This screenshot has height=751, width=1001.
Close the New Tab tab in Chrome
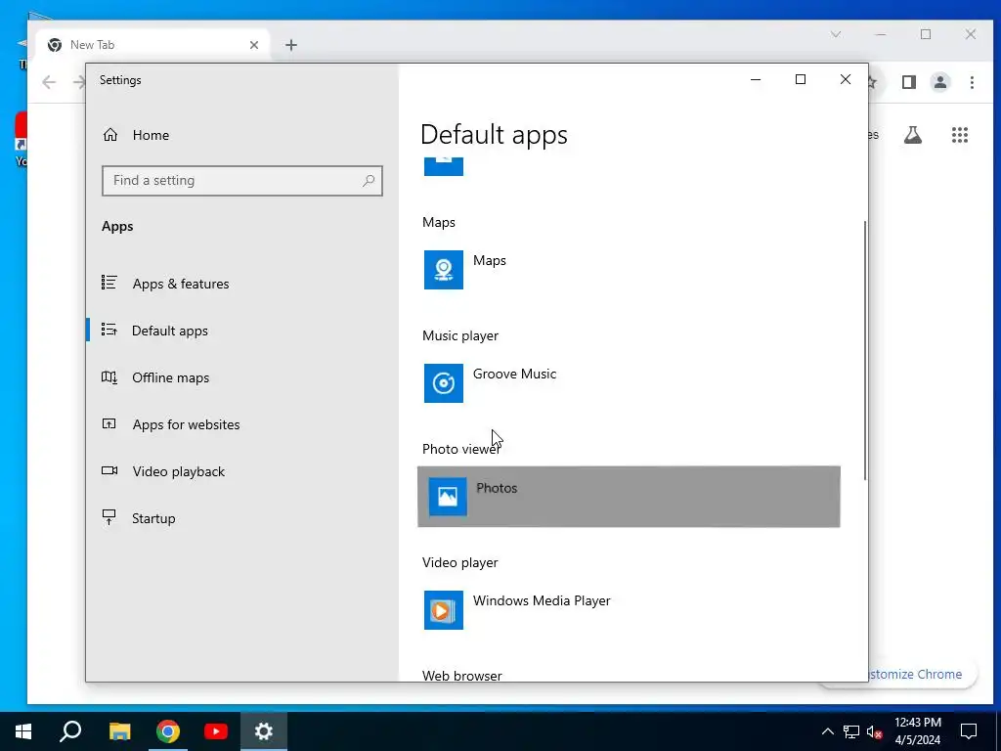254,45
